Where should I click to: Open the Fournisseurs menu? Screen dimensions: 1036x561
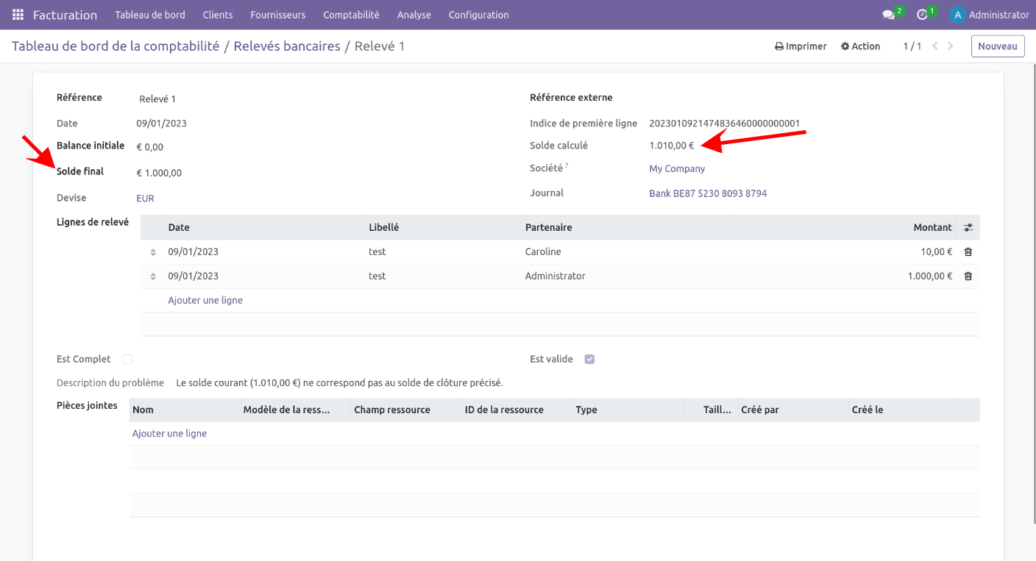click(x=278, y=15)
